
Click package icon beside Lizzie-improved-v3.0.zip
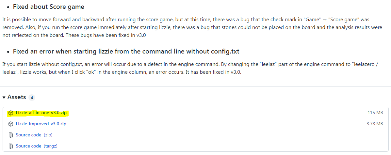(x=11, y=124)
